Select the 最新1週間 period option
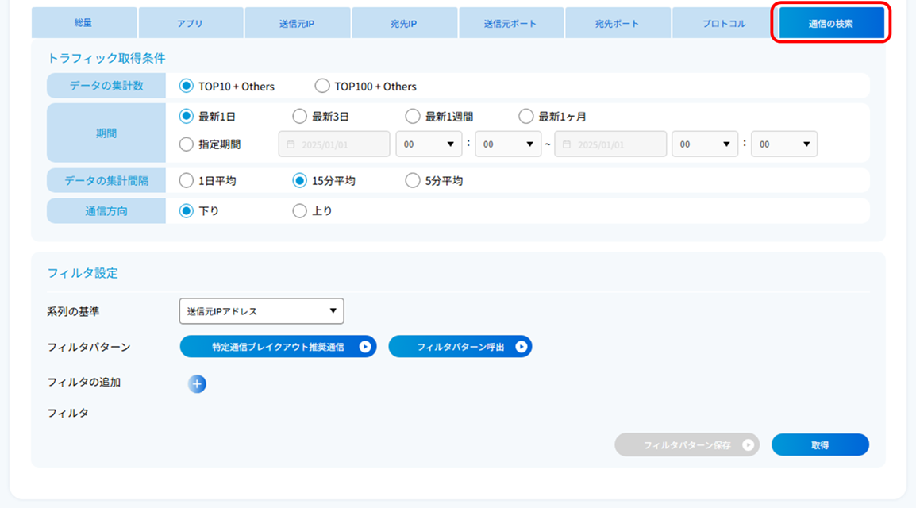This screenshot has height=508, width=916. pos(413,117)
